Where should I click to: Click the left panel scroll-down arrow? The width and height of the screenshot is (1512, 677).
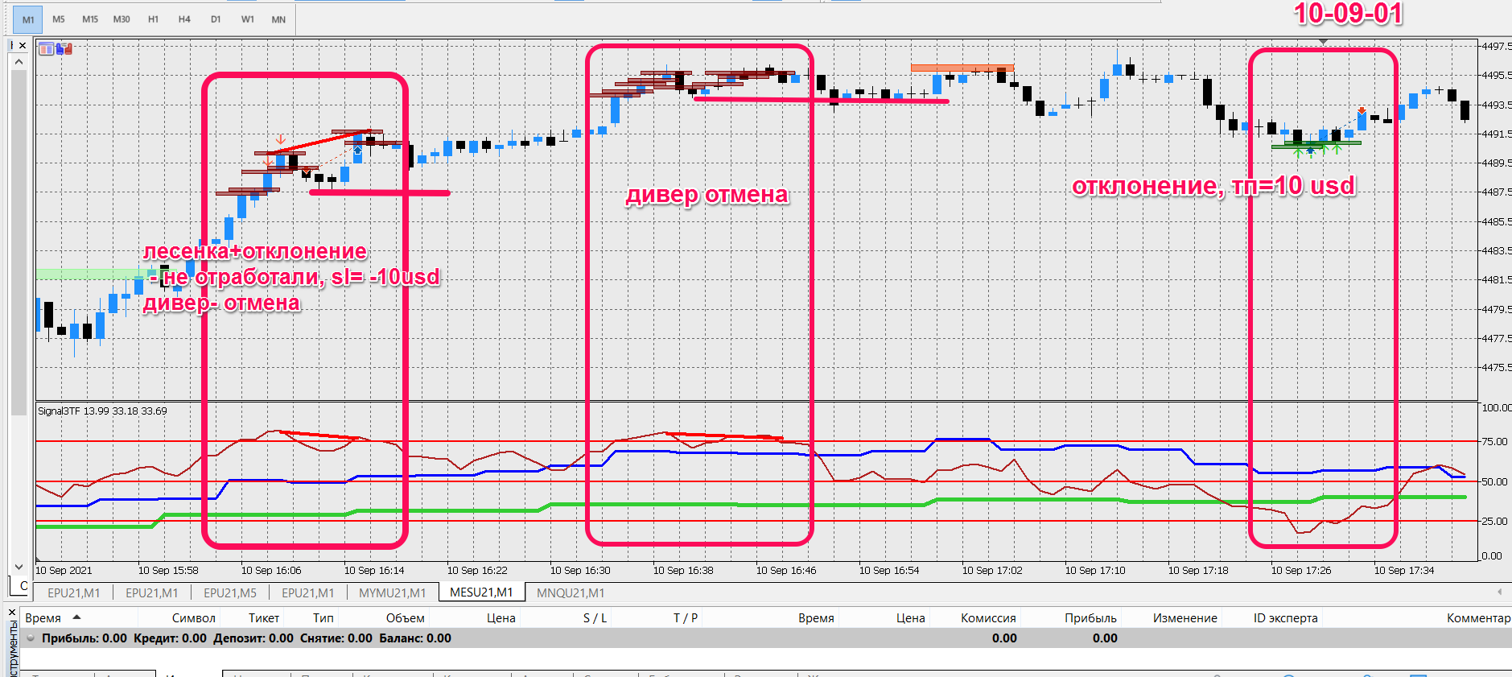tap(19, 568)
